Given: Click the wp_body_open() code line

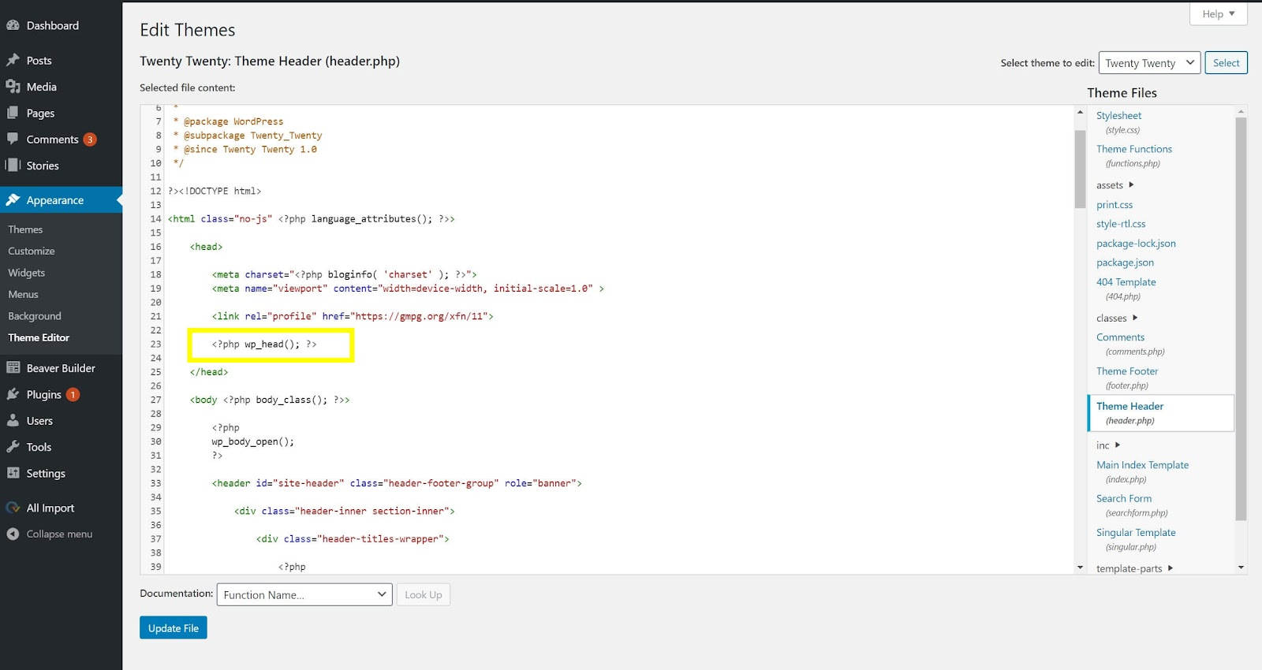Looking at the screenshot, I should (252, 441).
